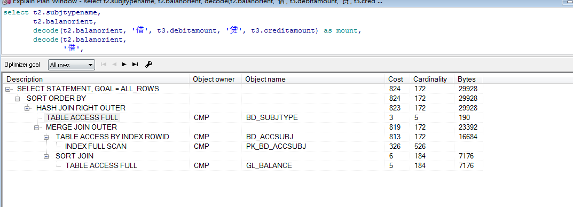Viewport: 573px width, 207px height.
Task: Click bytes value 190
Action: (x=464, y=117)
